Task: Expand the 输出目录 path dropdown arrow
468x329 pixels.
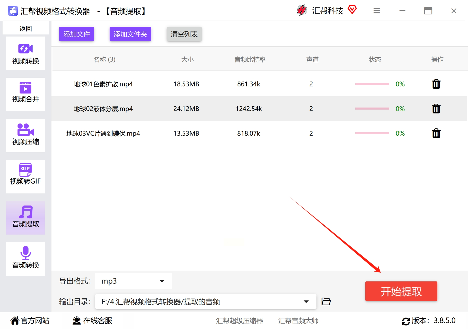Action: 306,301
